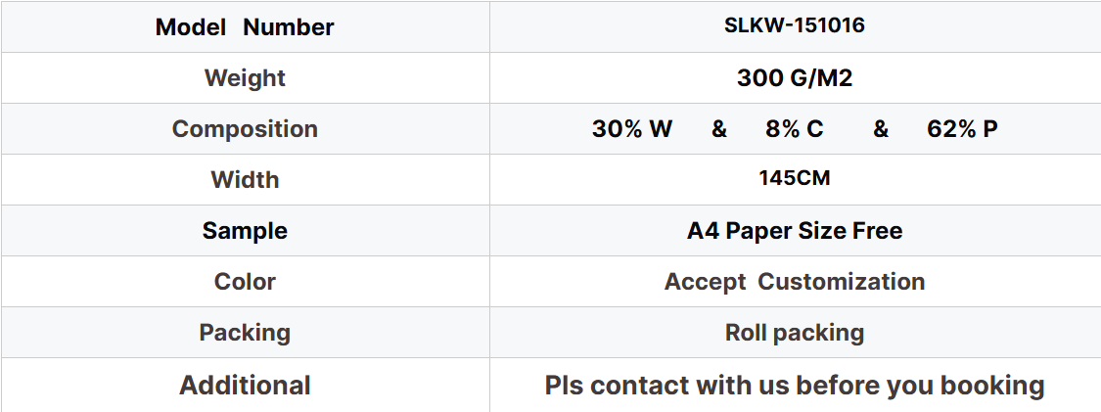The image size is (1101, 412).
Task: Select the 145CM width value
Action: 794,178
